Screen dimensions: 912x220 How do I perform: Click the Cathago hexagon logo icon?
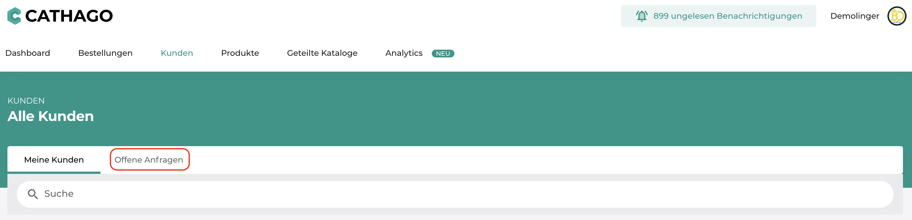coord(14,16)
